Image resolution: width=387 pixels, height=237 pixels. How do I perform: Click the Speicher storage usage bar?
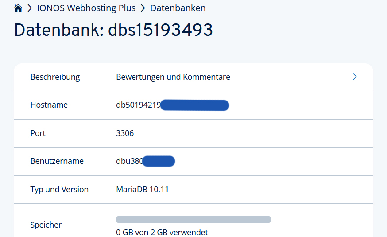(x=193, y=219)
